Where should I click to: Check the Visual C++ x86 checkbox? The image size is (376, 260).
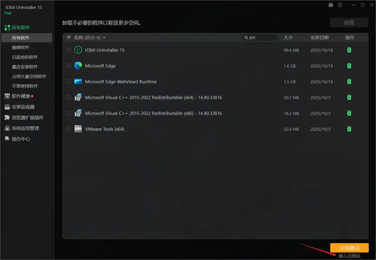(x=69, y=113)
